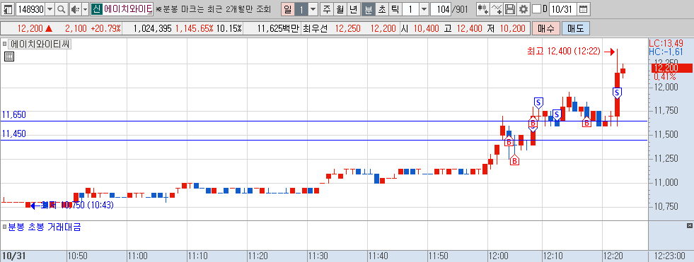Screen dimensions: 694x262
Task: Click the add indicator line icon
Action: 497,9
